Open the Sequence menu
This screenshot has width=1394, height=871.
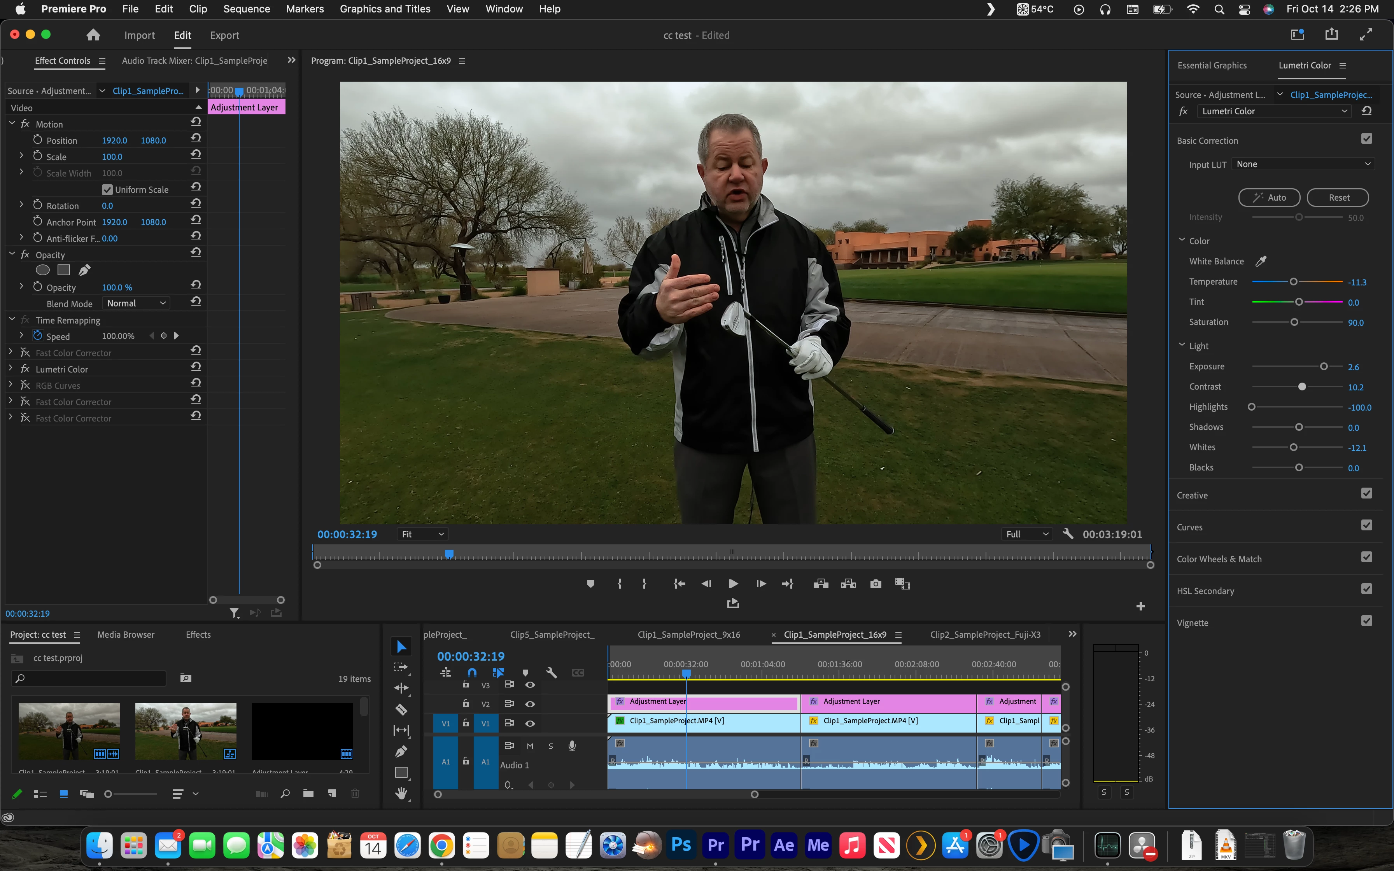tap(247, 9)
